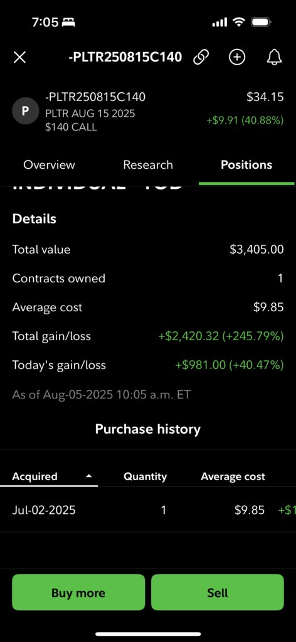Open the Research tab

pos(148,164)
